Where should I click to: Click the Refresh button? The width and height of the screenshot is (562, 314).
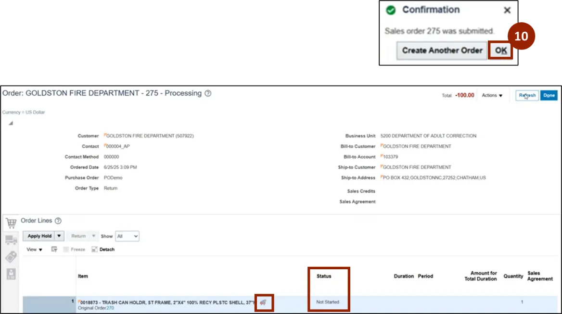click(x=527, y=95)
